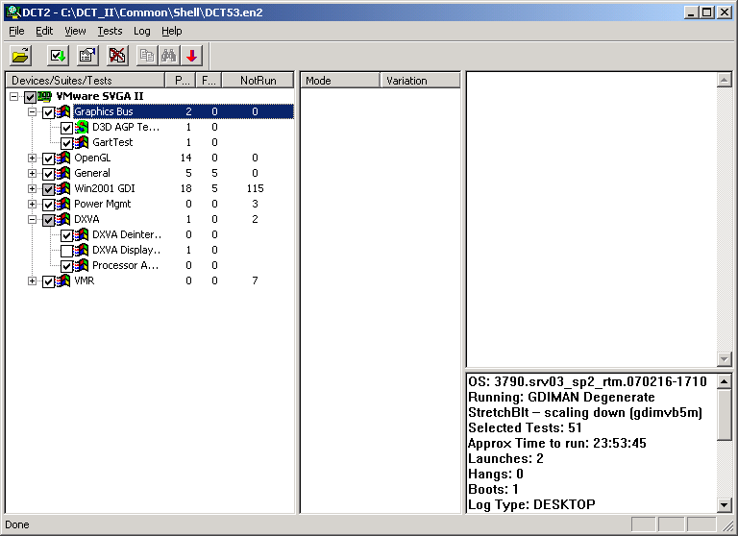Open the Help menu
Screen dimensions: 738x536
[172, 31]
